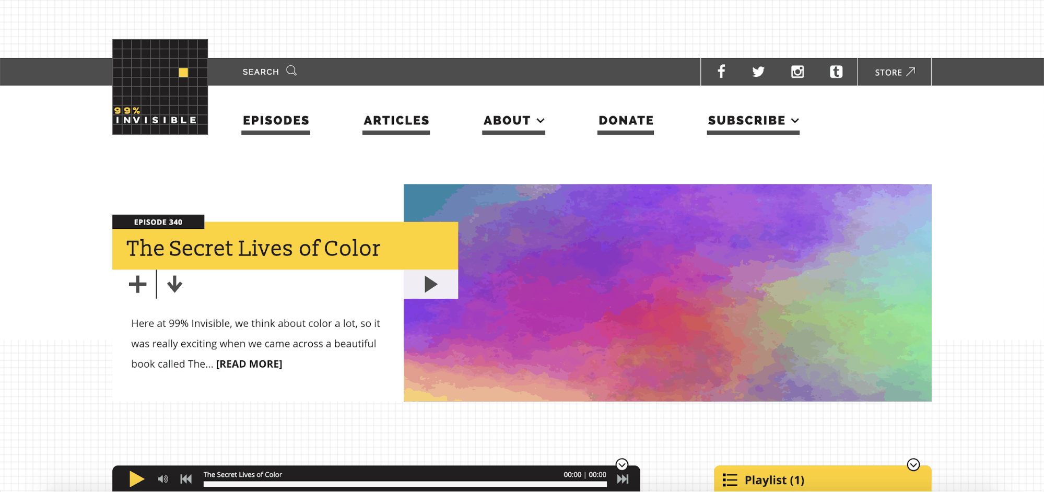Collapse the audio player with chevron

coord(621,464)
